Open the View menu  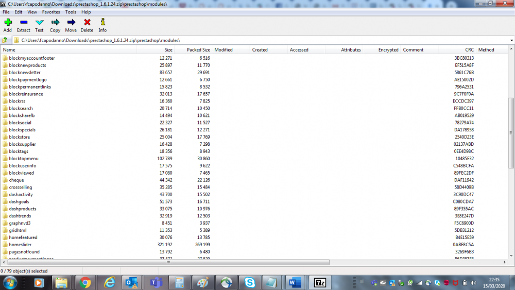(32, 12)
